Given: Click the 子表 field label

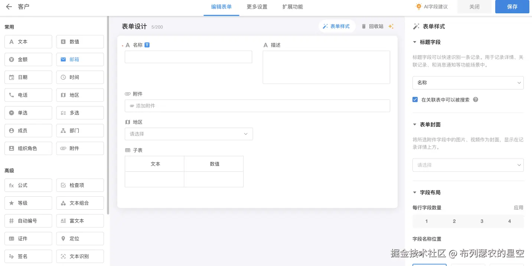Looking at the screenshot, I should [138, 150].
